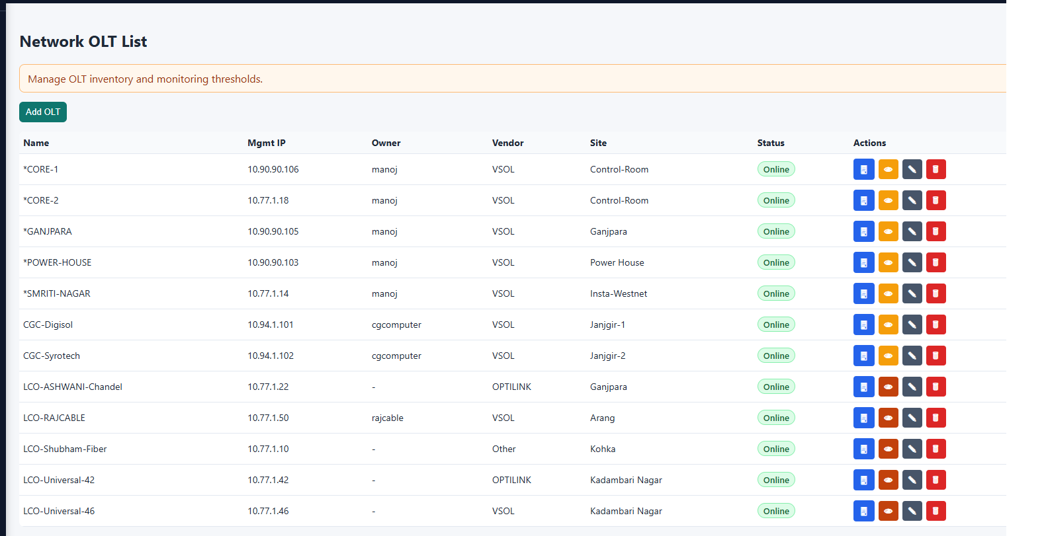The width and height of the screenshot is (1044, 536).
Task: Delete CGC-Digisol using the red trash icon
Action: pos(935,325)
